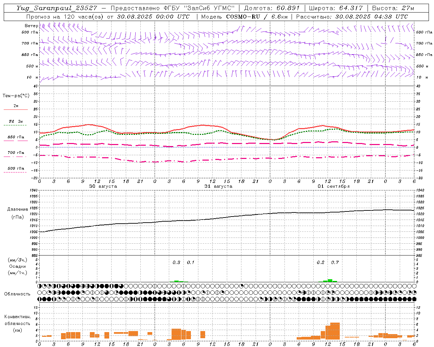This screenshot has width=434, height=347.
Task: Click the 0.2 precipitation total value
Action: pos(320,263)
